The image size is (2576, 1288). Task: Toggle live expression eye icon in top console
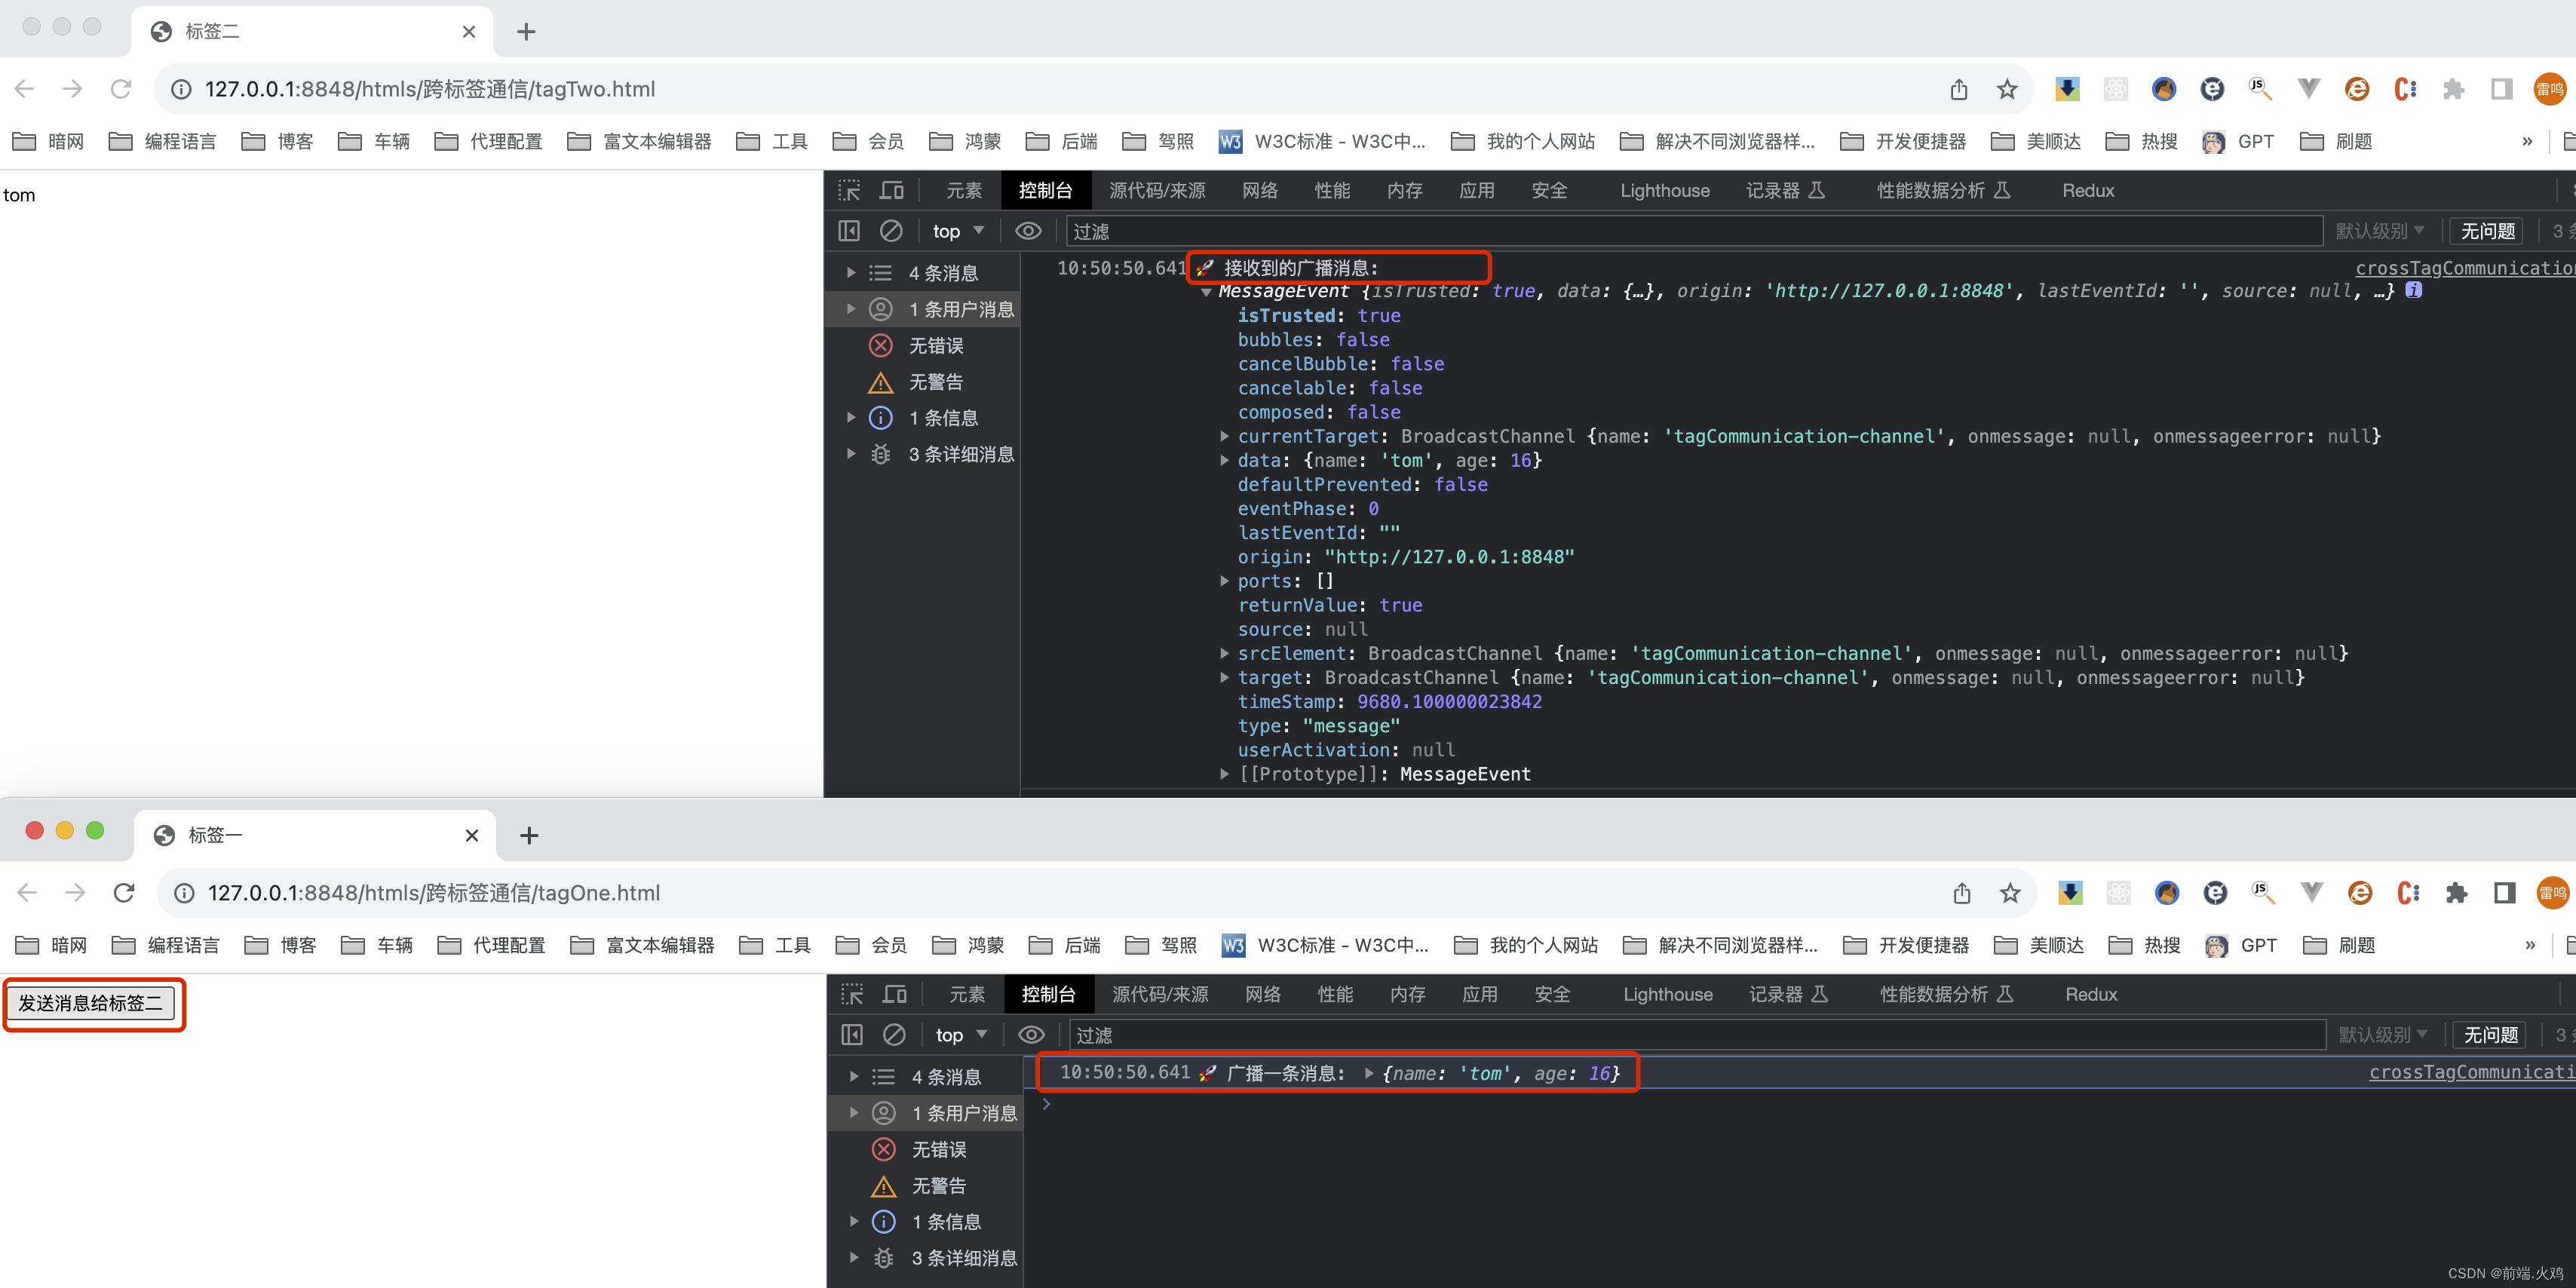1028,231
